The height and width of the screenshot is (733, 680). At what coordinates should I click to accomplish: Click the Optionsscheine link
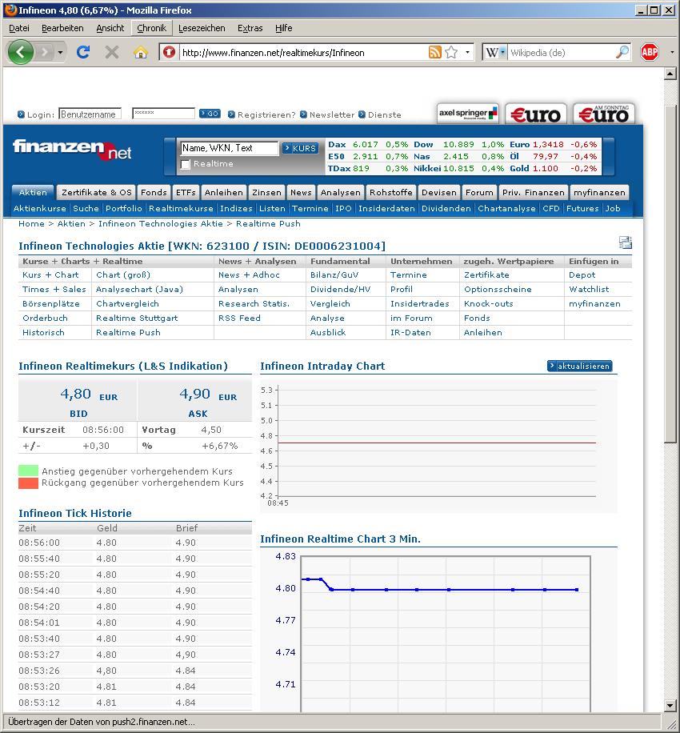[x=498, y=290]
